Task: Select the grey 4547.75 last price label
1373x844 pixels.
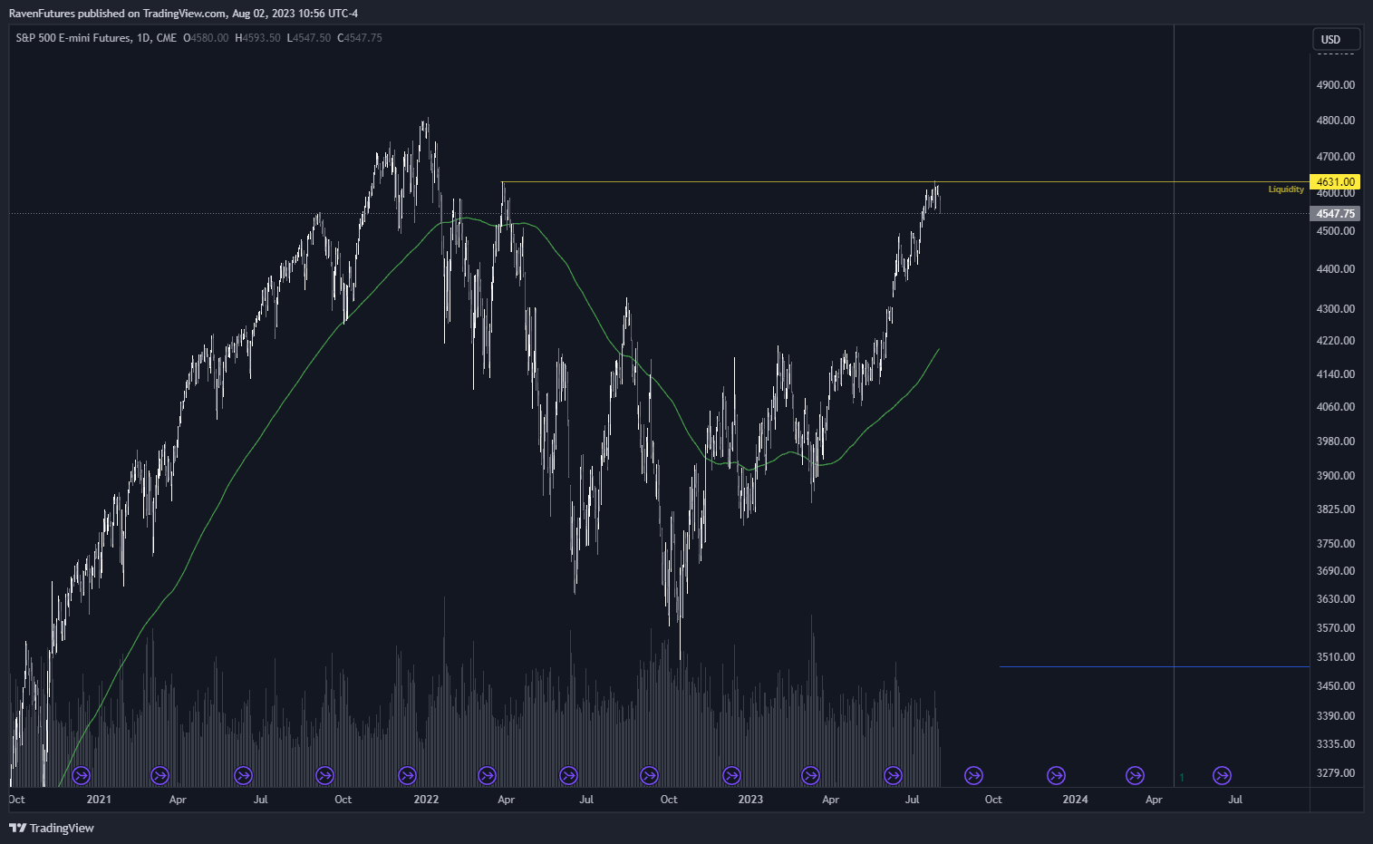Action: click(1335, 214)
